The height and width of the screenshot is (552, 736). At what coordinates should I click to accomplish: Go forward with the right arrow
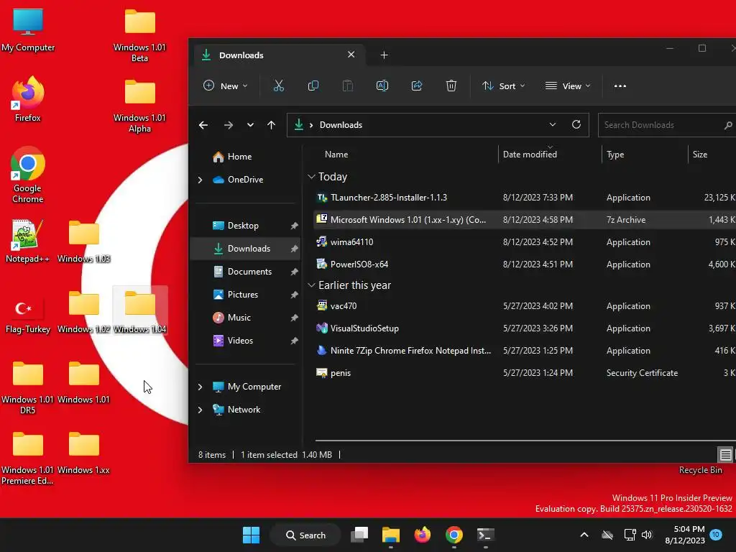tap(229, 125)
